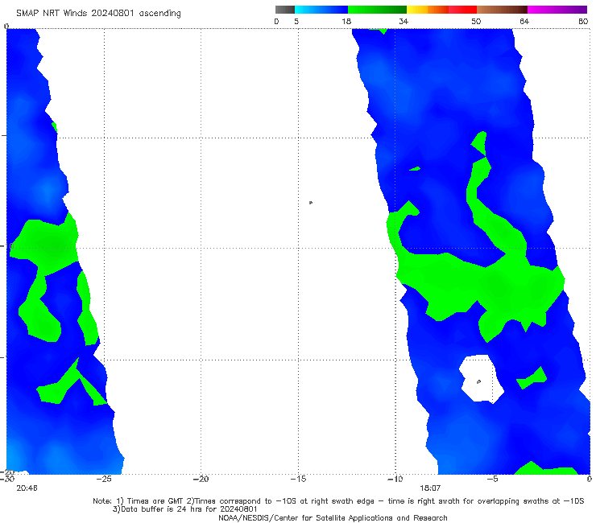Click the longitude axis label '-10'
This screenshot has width=596, height=523.
[x=395, y=479]
